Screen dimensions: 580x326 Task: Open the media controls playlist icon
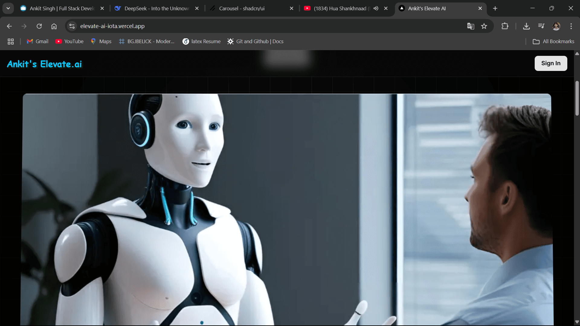[x=541, y=26]
